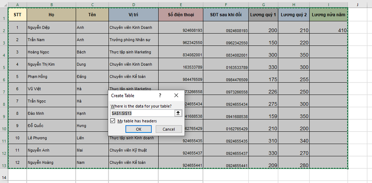
Task: Select name cell Liên
Action: tap(92, 138)
